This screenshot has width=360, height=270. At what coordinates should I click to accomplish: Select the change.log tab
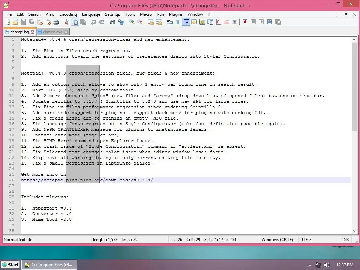point(20,32)
